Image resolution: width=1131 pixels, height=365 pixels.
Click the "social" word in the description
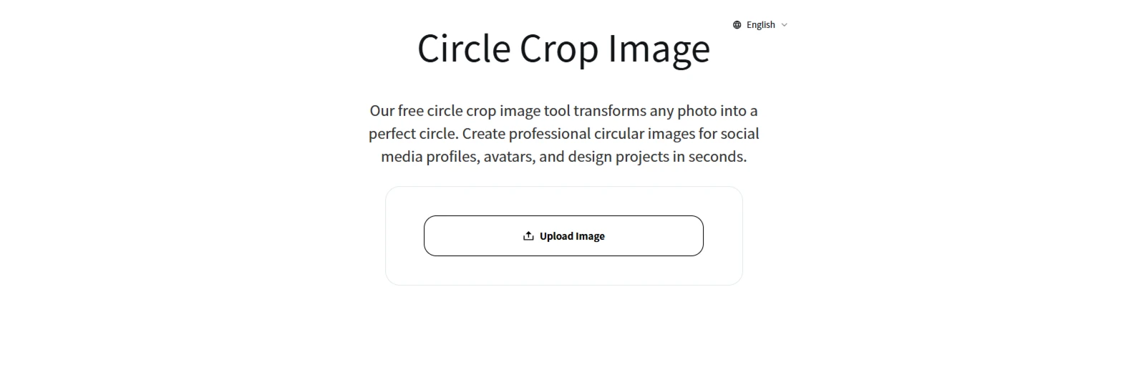pos(739,134)
